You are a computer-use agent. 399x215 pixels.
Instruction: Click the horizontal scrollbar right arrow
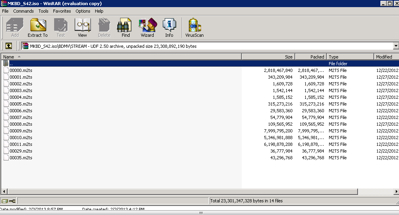coord(396,191)
